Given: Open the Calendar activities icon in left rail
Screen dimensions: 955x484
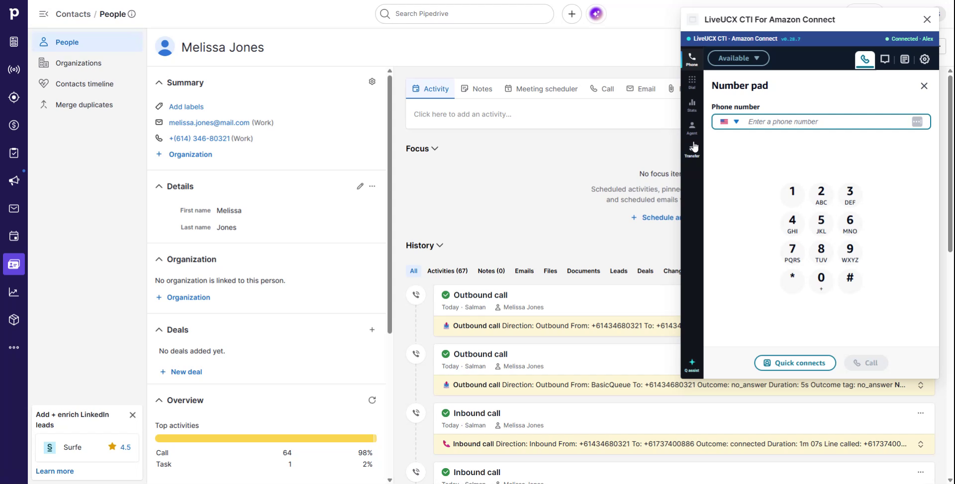Looking at the screenshot, I should [14, 236].
